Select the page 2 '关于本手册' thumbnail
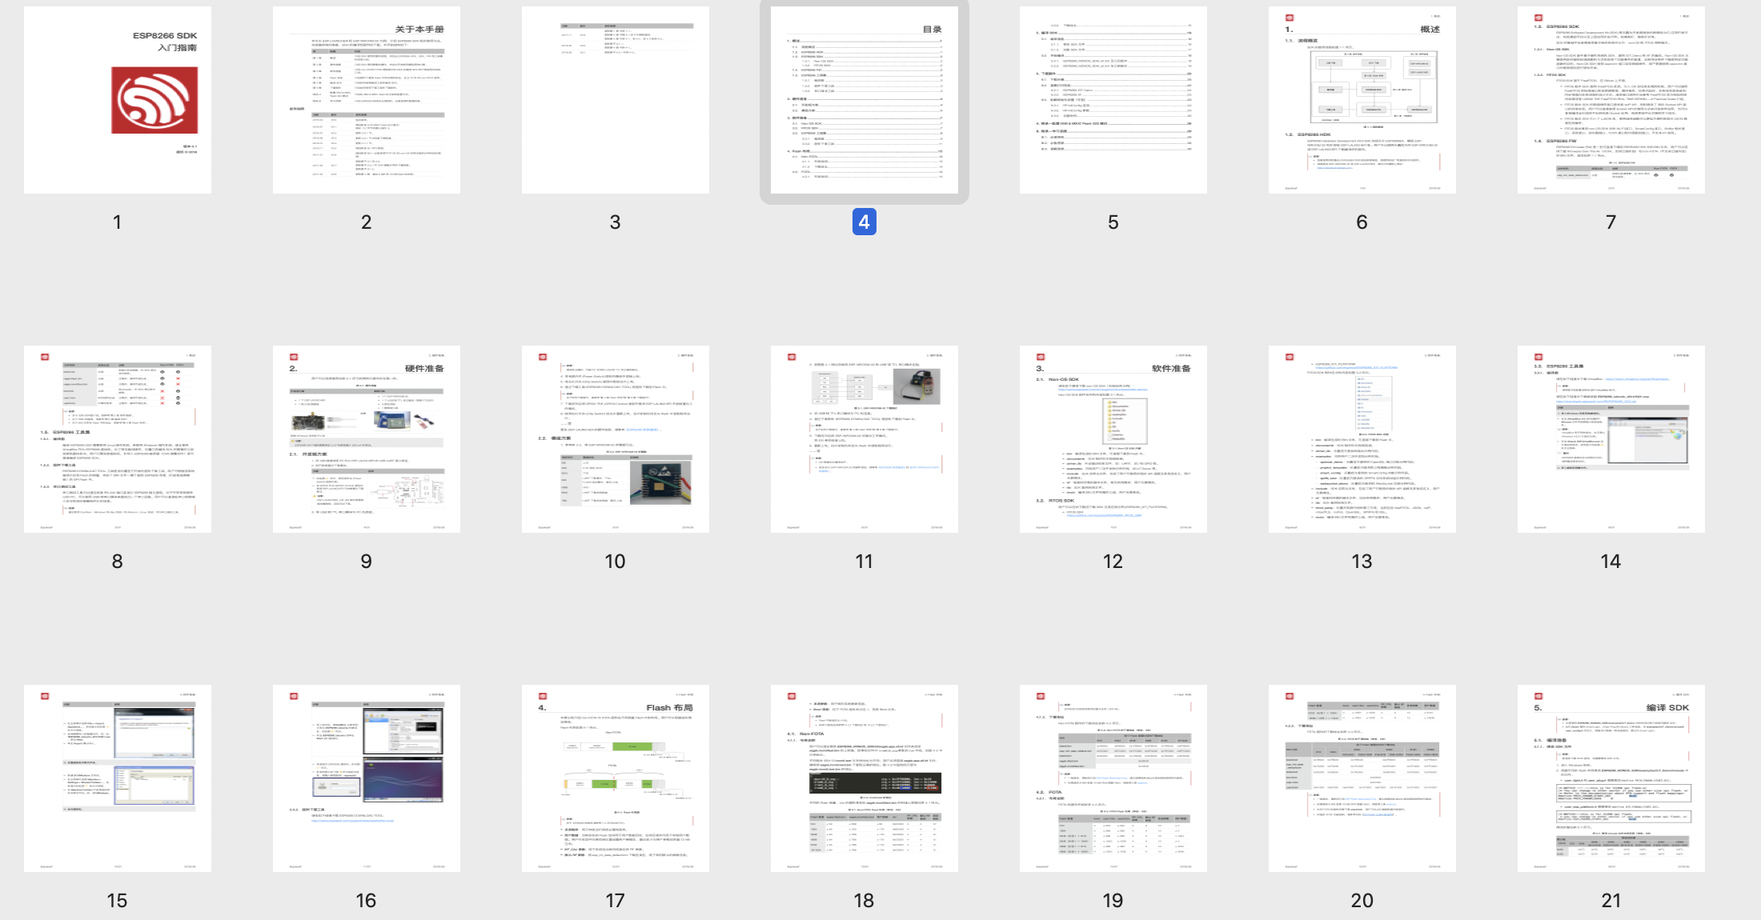The image size is (1761, 920). click(x=367, y=100)
